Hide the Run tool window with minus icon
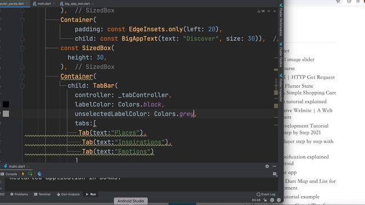365x205 pixels. pyautogui.click(x=274, y=166)
